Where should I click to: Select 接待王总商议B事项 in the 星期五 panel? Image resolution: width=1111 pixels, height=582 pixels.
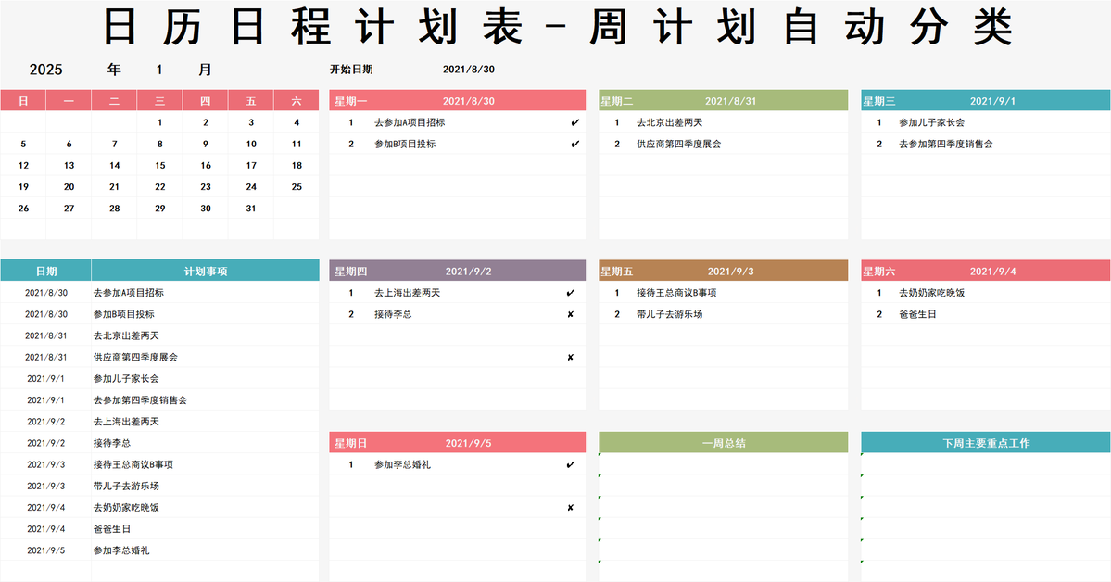[676, 293]
